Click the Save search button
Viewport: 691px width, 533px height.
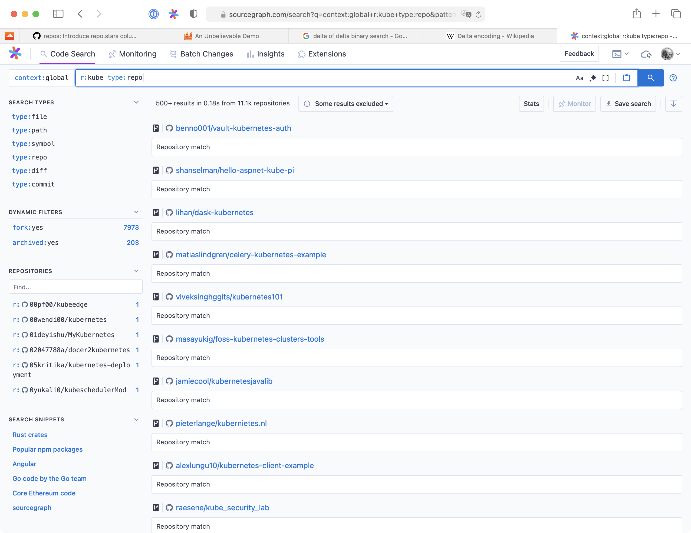[628, 104]
